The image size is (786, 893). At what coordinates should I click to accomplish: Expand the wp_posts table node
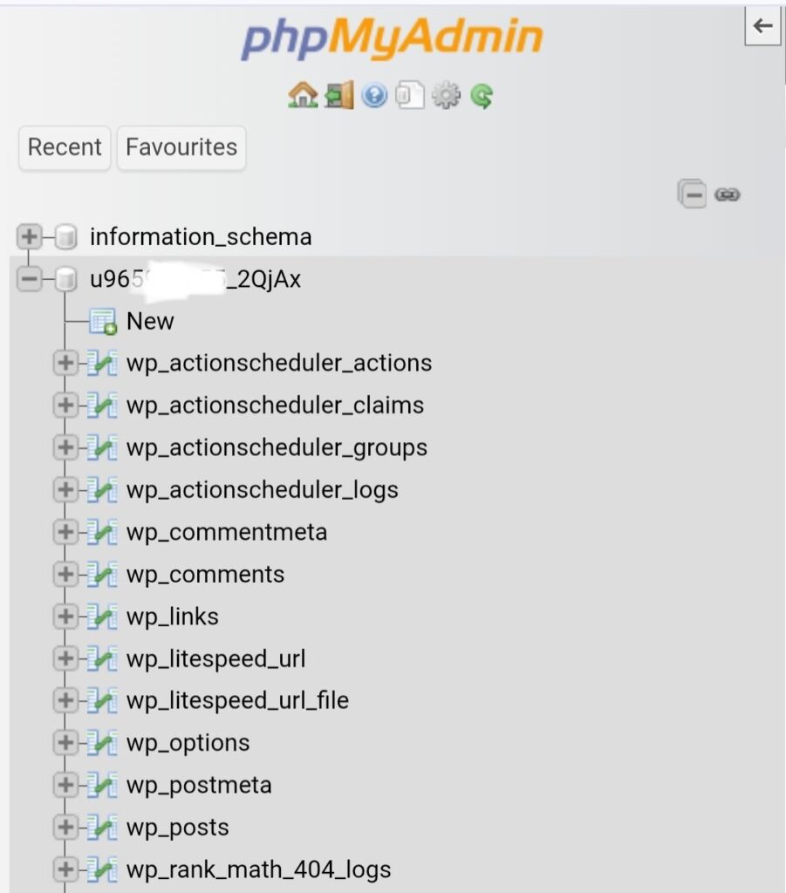65,828
